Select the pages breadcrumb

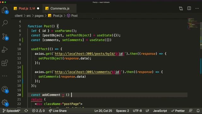pyautogui.click(x=39, y=16)
